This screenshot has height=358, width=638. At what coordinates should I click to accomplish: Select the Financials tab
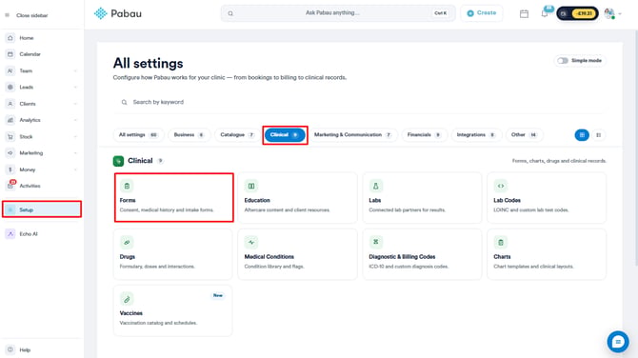coord(425,134)
